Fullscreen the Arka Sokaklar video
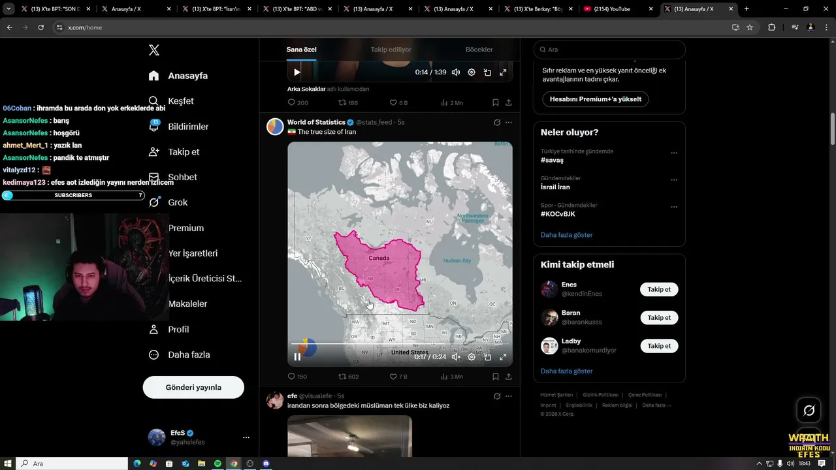This screenshot has width=836, height=470. coord(503,72)
